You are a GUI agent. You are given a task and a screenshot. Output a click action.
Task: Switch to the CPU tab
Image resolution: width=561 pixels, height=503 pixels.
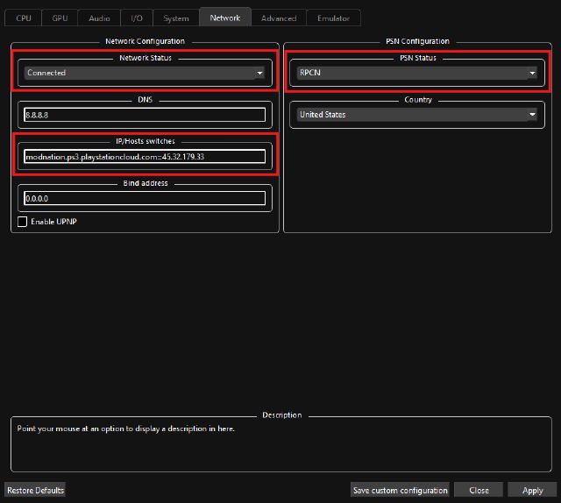point(24,18)
